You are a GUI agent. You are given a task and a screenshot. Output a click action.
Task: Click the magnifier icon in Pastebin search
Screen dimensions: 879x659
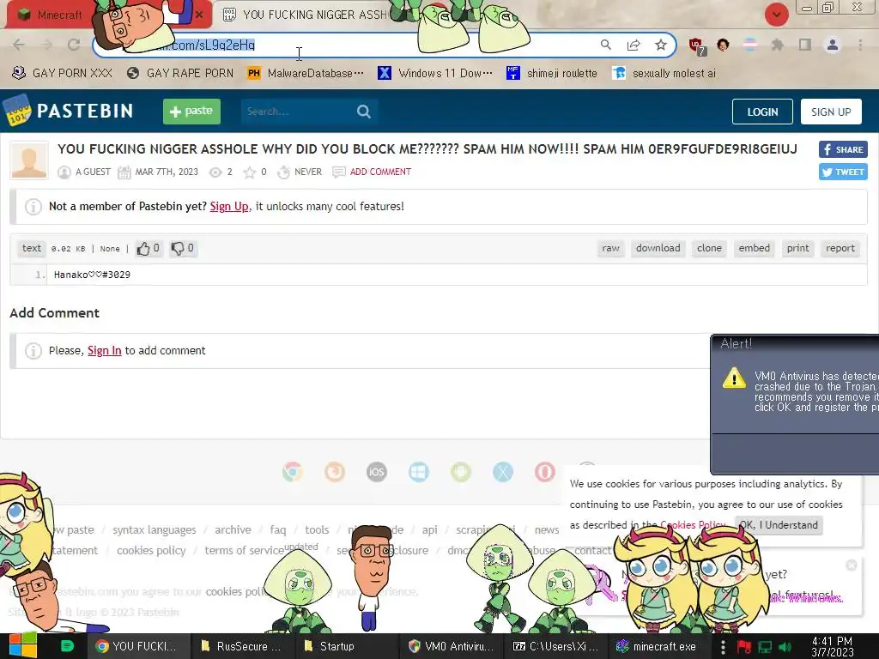click(x=364, y=112)
